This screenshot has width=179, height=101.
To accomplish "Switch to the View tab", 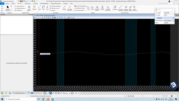I will point(71,4).
